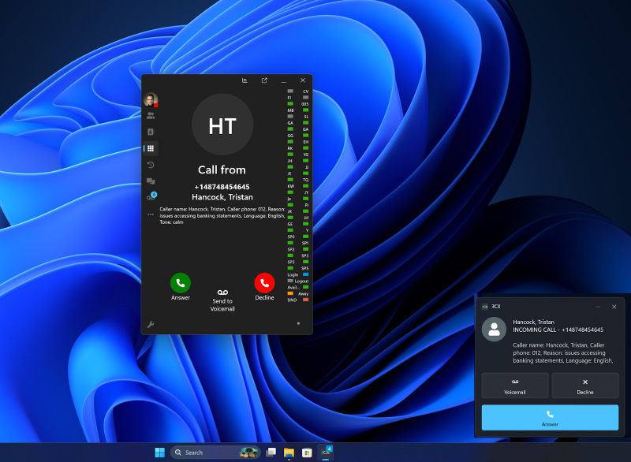Click the small dot at panel bottom
Viewport: 631px width, 462px height.
pyautogui.click(x=298, y=323)
